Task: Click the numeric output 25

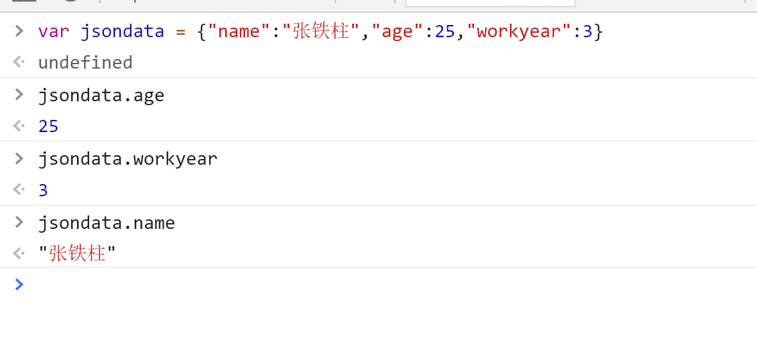Action: coord(49,127)
